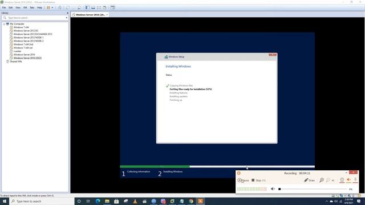365x205 pixels.
Task: Open Google Chrome from taskbar
Action: click(191, 201)
